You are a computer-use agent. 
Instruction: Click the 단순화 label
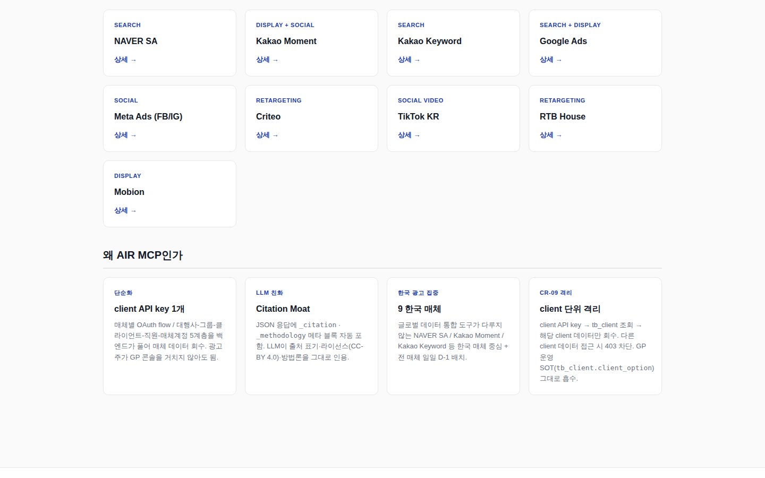click(123, 293)
